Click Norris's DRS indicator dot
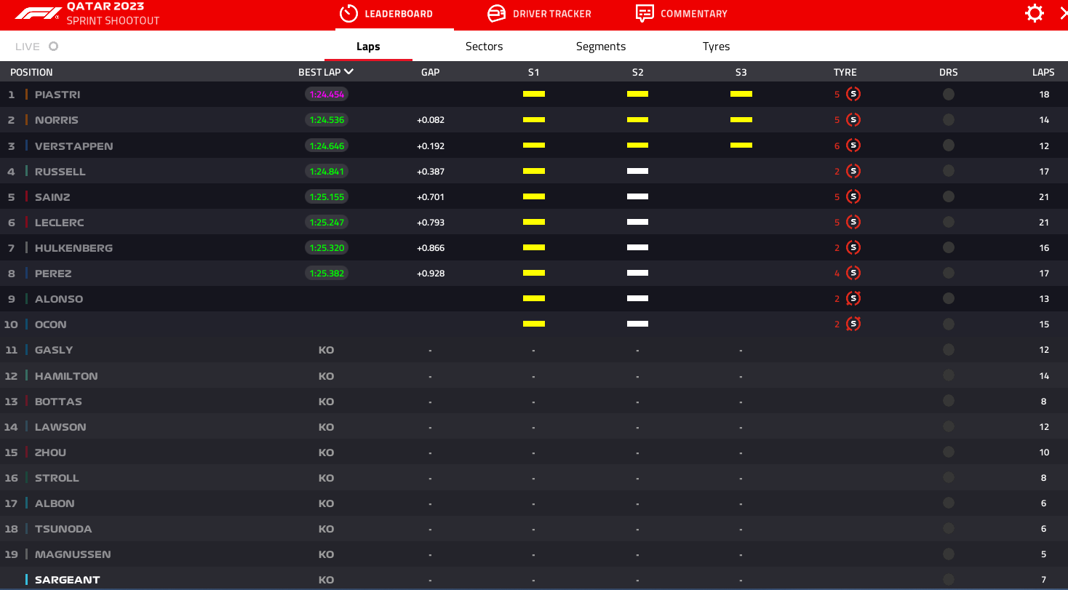The image size is (1068, 590). click(x=949, y=120)
